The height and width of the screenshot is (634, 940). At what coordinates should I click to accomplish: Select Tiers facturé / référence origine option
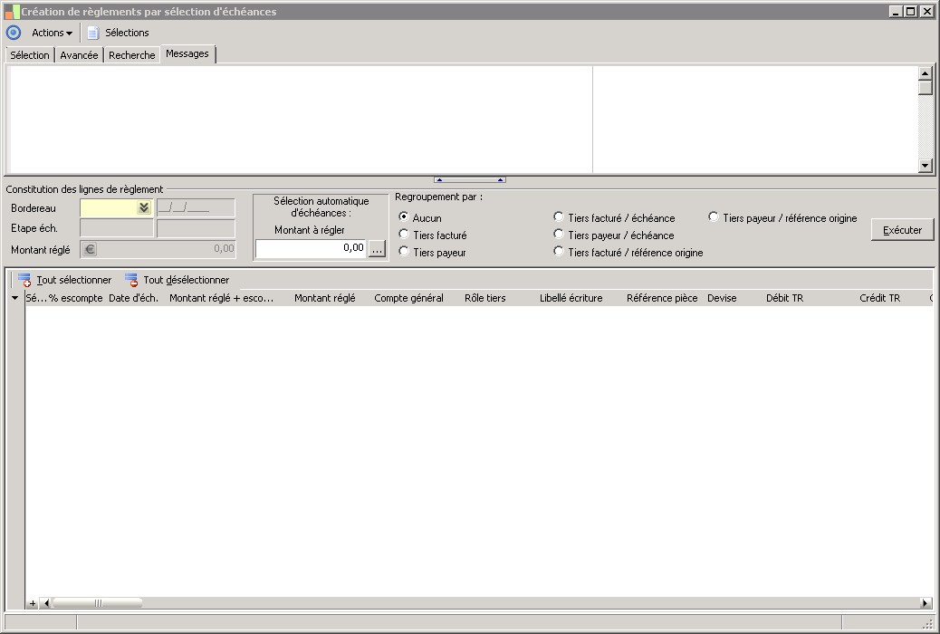click(558, 251)
